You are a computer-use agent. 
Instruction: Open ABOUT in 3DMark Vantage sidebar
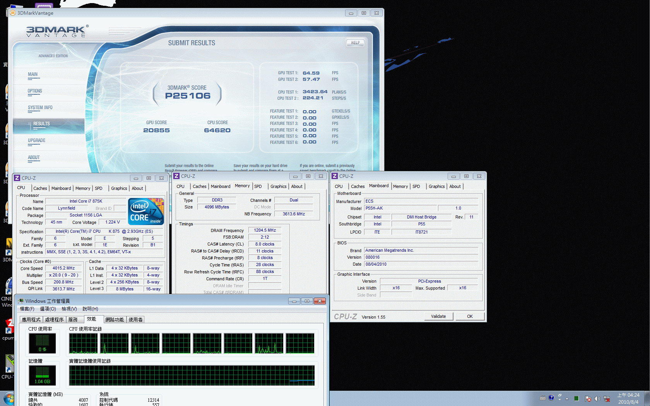34,157
